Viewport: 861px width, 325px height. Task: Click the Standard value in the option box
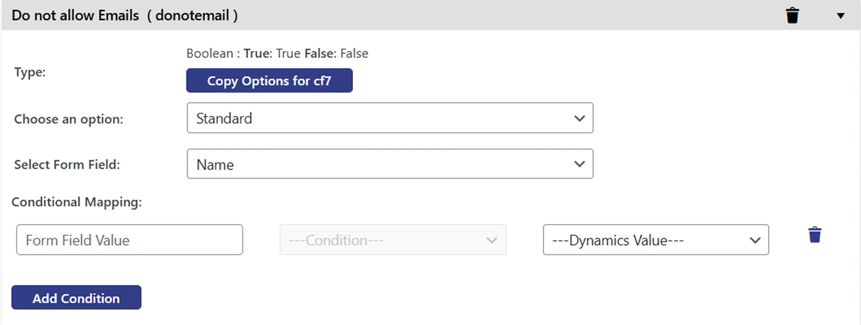(223, 118)
